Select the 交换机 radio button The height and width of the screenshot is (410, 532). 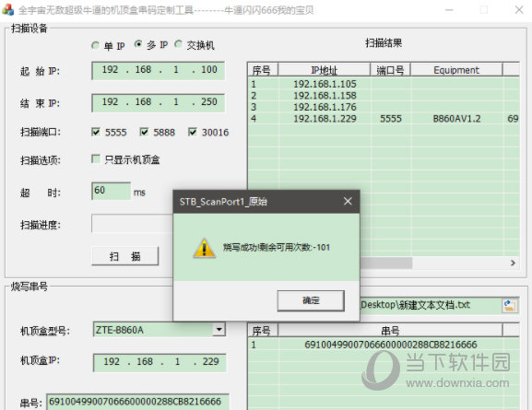coord(178,44)
